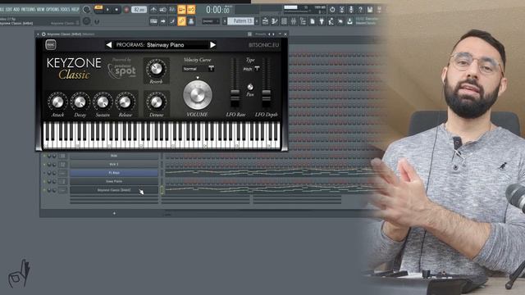The height and width of the screenshot is (295, 525).
Task: Click the download arrow toolbar icon
Action: [x=350, y=21]
